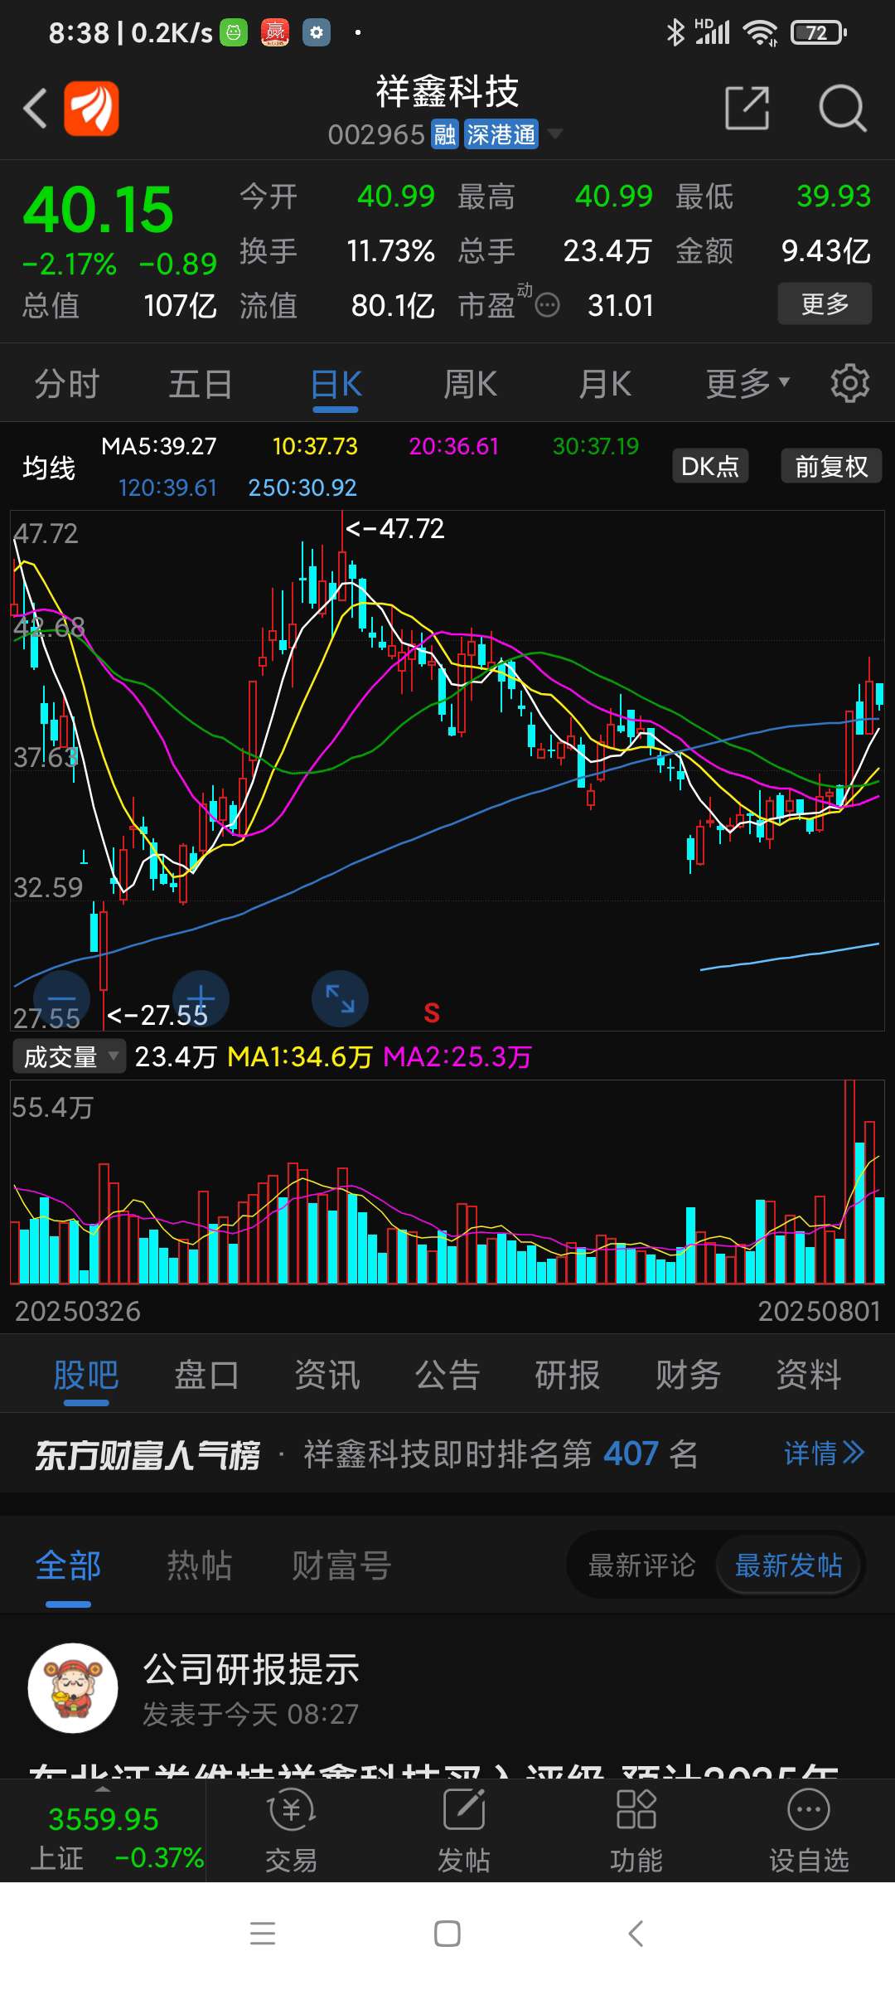Open the 财务 tab
The width and height of the screenshot is (895, 1990).
688,1375
